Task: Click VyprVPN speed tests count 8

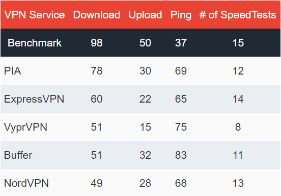Action: [x=238, y=127]
